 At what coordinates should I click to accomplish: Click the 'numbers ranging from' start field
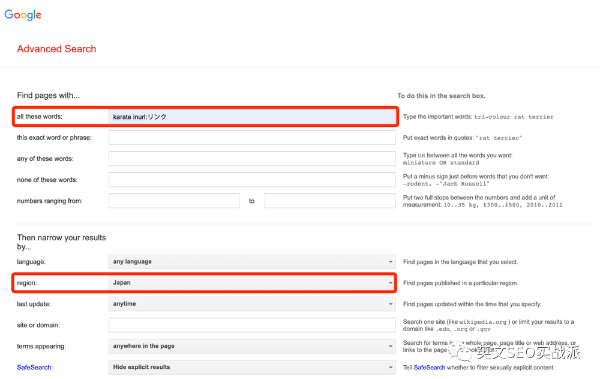pos(174,201)
